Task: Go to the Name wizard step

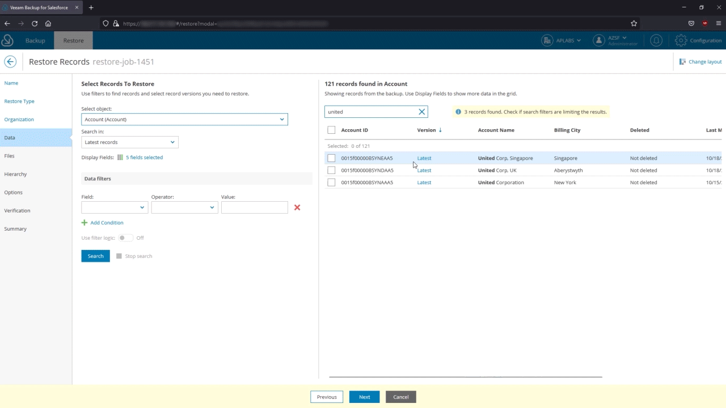Action: click(11, 83)
